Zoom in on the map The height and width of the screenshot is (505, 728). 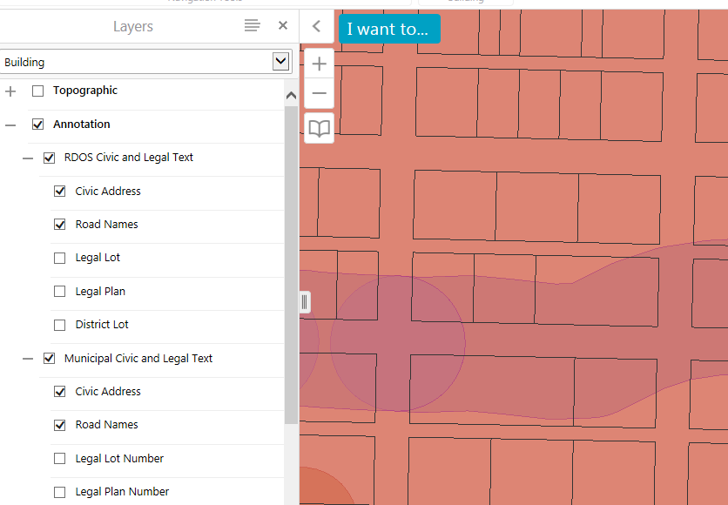pos(319,64)
